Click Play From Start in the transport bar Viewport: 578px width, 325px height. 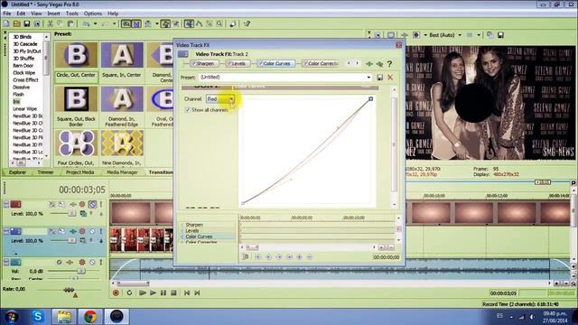click(x=143, y=292)
